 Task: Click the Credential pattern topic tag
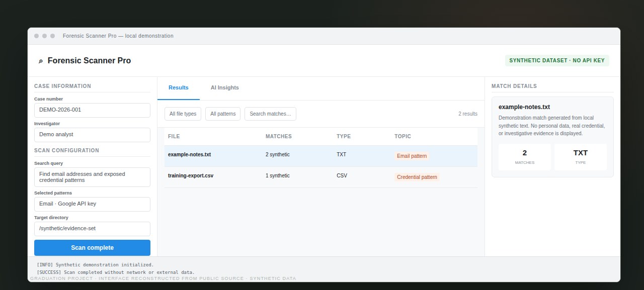[x=417, y=177]
